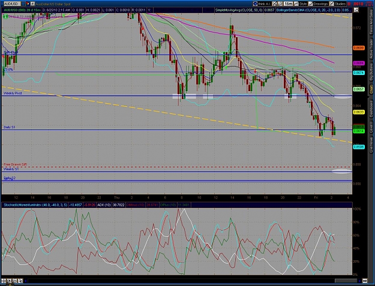Screen dimensions: 375x286
Task: Click the cyan 0.8674 price axis bubble
Action: pyautogui.click(x=359, y=73)
